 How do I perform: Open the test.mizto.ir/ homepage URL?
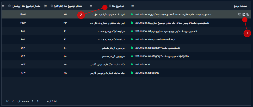(142, 65)
